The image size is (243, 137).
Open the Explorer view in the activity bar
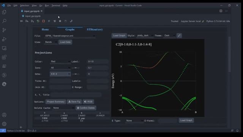(4, 12)
